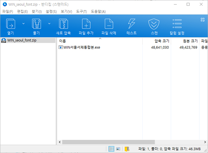Click the 파일 삭제 (Delete file) icon
The image size is (208, 153).
(x=109, y=24)
